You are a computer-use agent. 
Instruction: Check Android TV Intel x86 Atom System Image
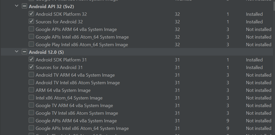point(31,82)
